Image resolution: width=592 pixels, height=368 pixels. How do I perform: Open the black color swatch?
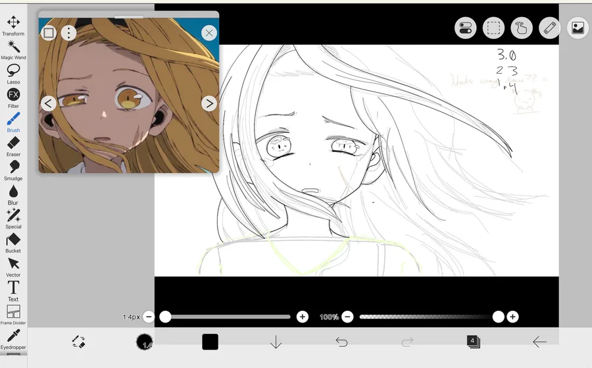(210, 342)
